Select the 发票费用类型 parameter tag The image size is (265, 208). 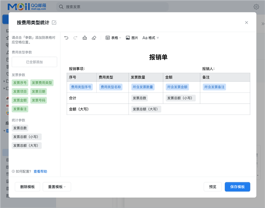point(42,82)
